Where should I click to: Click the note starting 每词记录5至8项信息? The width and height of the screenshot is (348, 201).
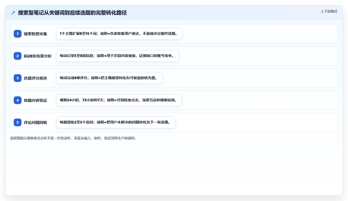pos(117,56)
